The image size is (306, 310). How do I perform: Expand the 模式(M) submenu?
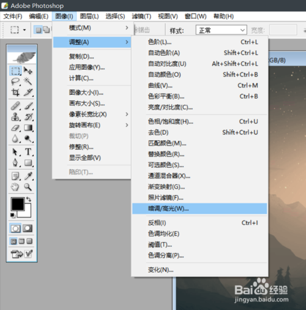click(92, 28)
